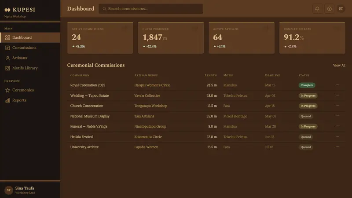Click the Commissions sidebar icon
The width and height of the screenshot is (352, 198).
(7, 48)
